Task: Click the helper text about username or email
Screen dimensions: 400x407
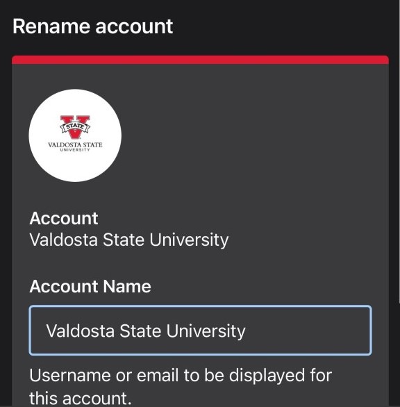Action: tap(181, 386)
